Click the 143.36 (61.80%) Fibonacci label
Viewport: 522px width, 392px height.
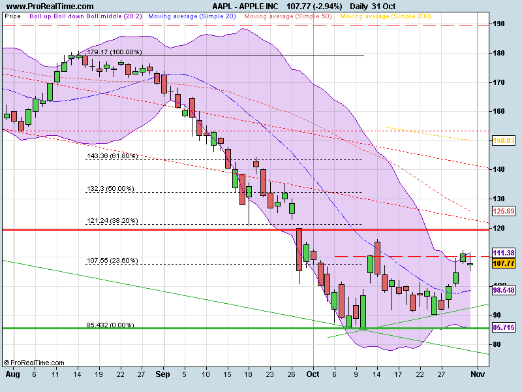click(112, 155)
